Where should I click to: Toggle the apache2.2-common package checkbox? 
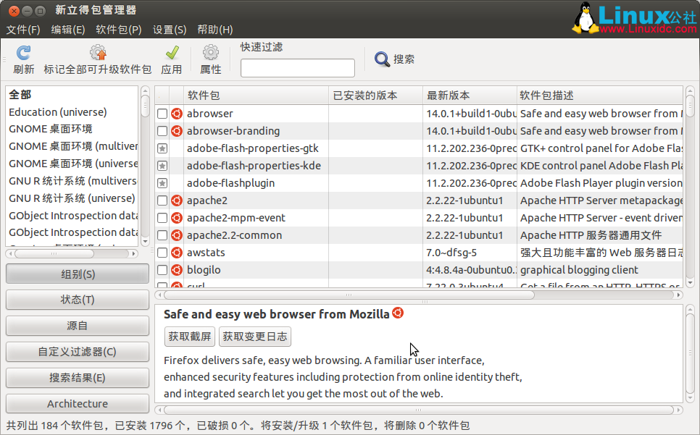(162, 235)
